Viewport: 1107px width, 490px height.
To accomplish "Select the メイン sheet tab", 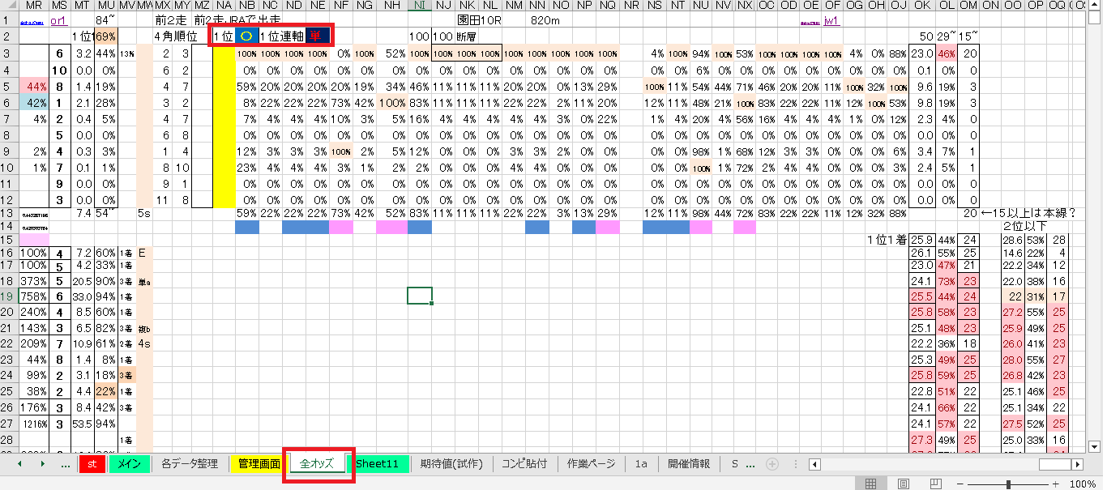I will (x=126, y=464).
